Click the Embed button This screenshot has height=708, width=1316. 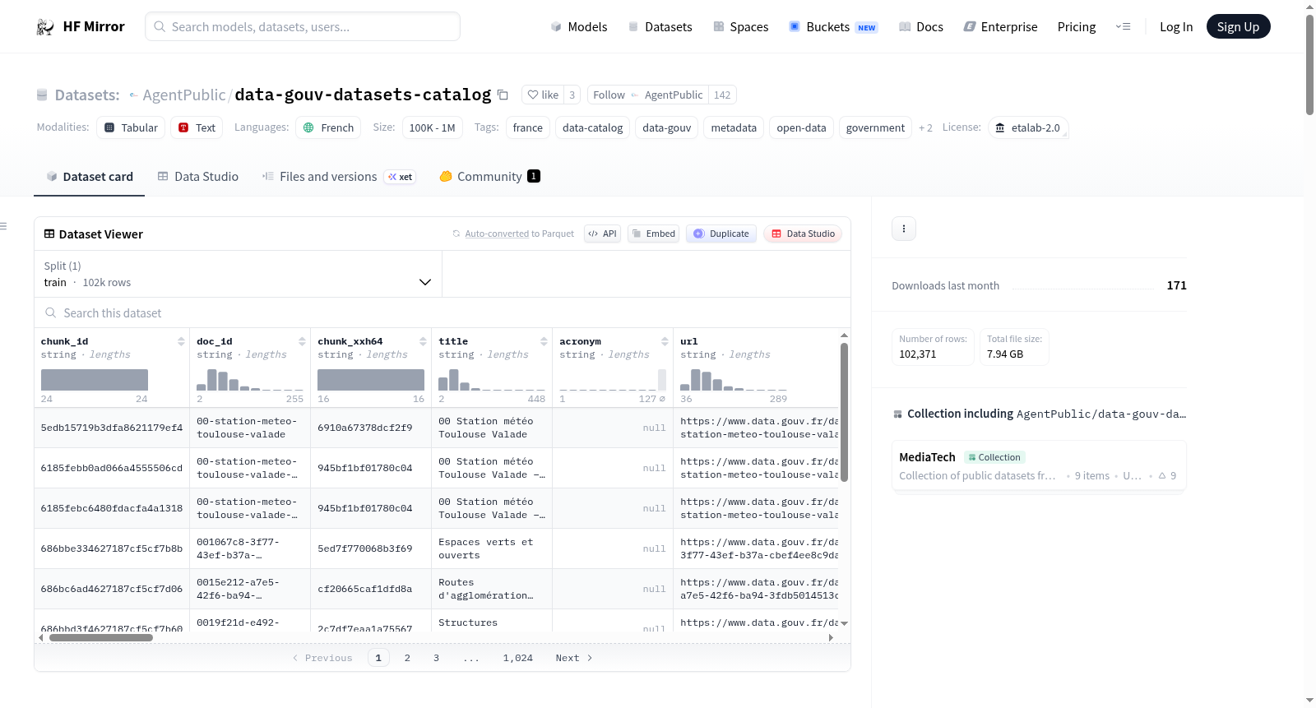click(654, 234)
